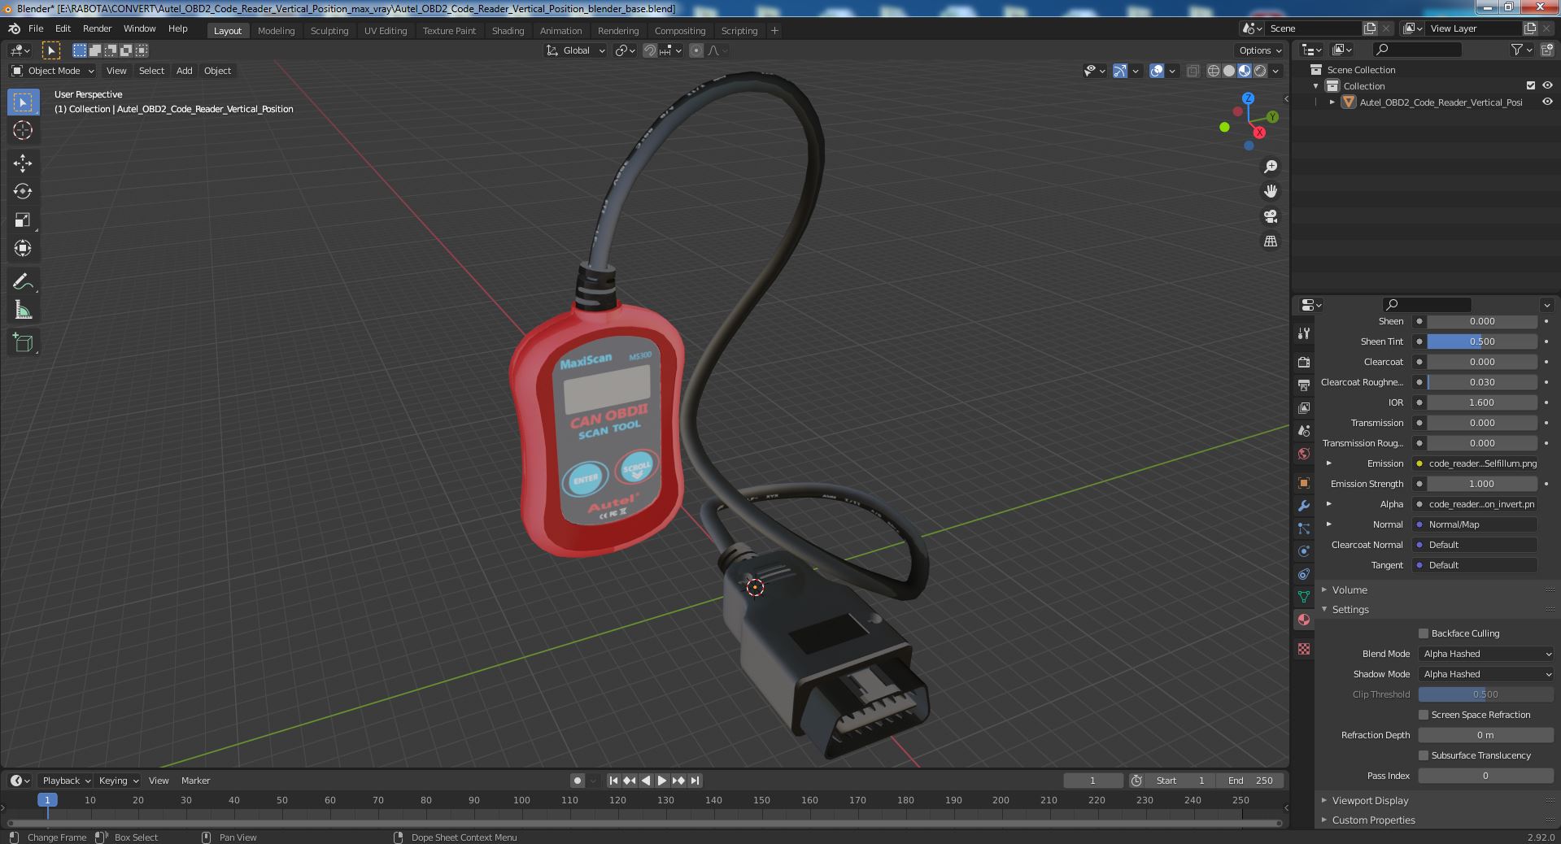Screen dimensions: 1561x844
Task: Click the zoom view magnifier icon
Action: [x=1271, y=167]
